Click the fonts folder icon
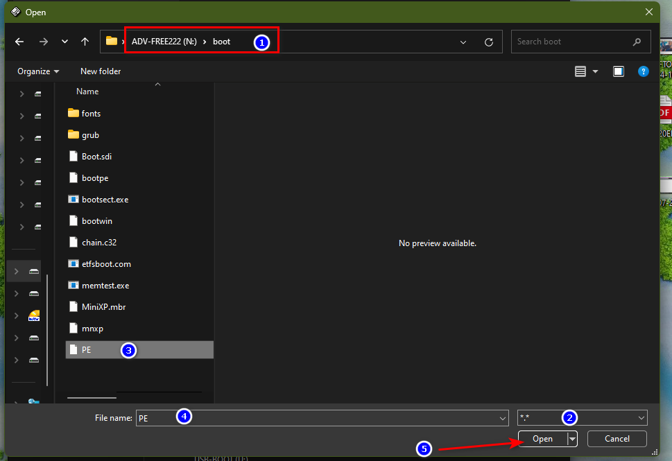Viewport: 672px width, 461px height. pyautogui.click(x=74, y=113)
